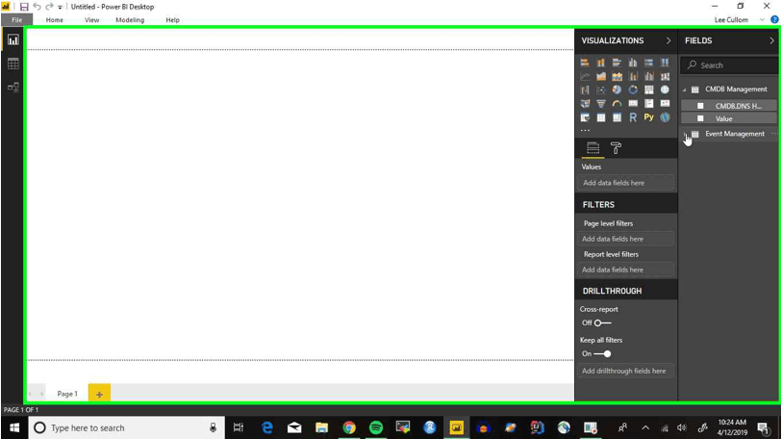Select the Waterfall chart visualization
782x439 pixels.
coord(585,90)
